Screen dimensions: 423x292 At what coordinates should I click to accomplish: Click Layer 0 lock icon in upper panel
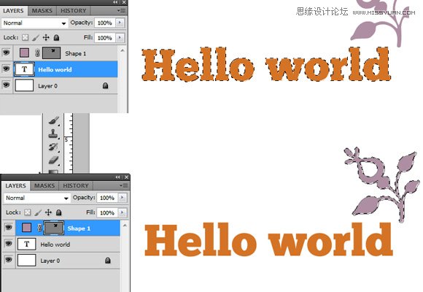(x=106, y=86)
